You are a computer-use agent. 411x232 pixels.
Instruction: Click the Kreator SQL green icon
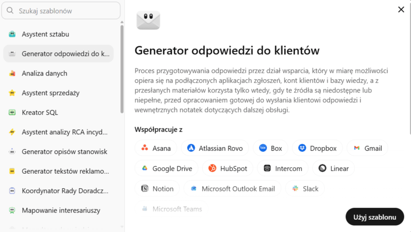pos(12,112)
